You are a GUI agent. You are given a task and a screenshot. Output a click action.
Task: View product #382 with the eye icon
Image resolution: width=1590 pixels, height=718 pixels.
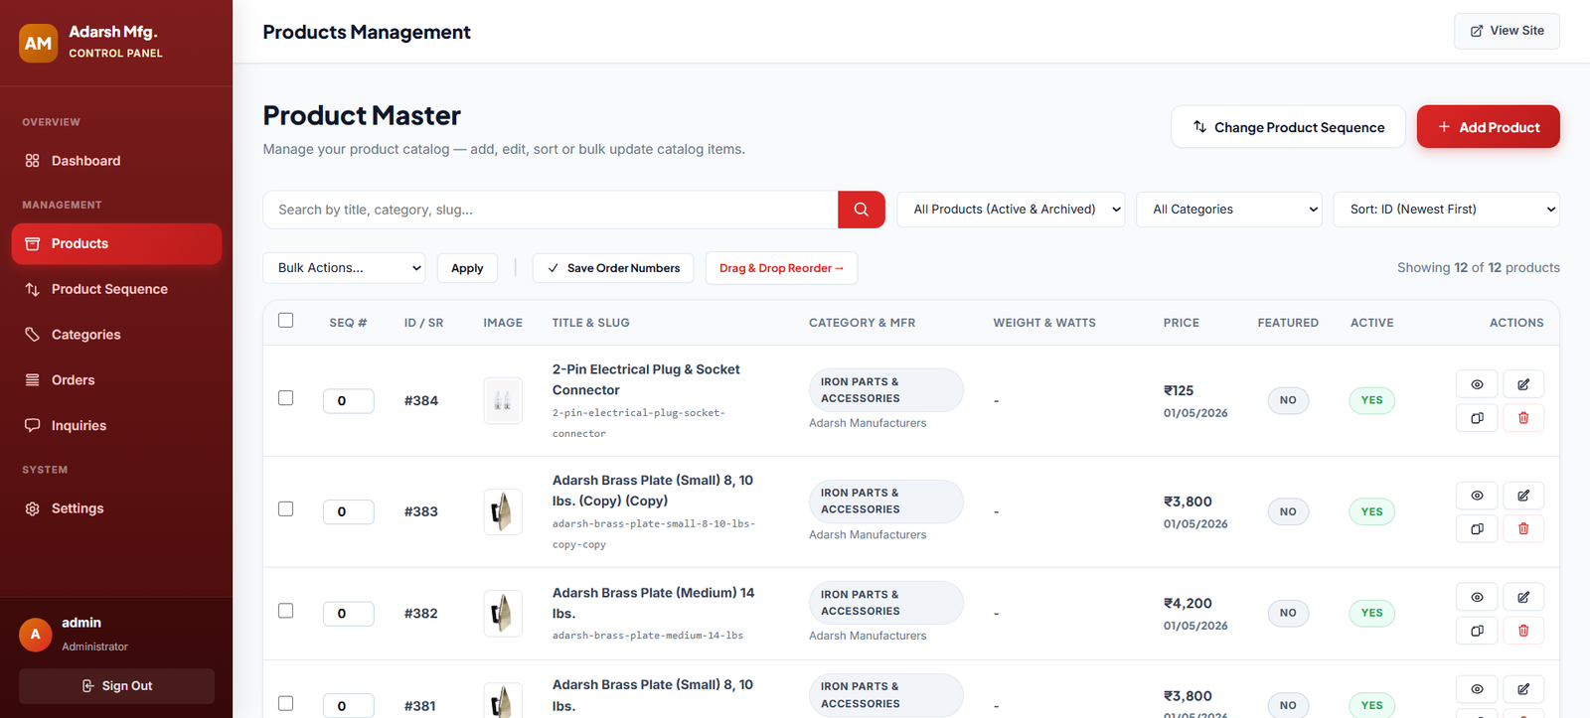click(x=1477, y=597)
